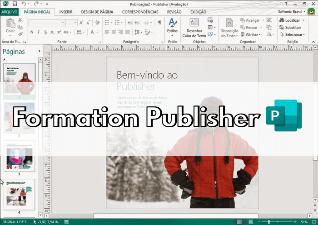Open the DESIGN DE PÁGINA tab
The height and width of the screenshot is (225, 318).
97,12
